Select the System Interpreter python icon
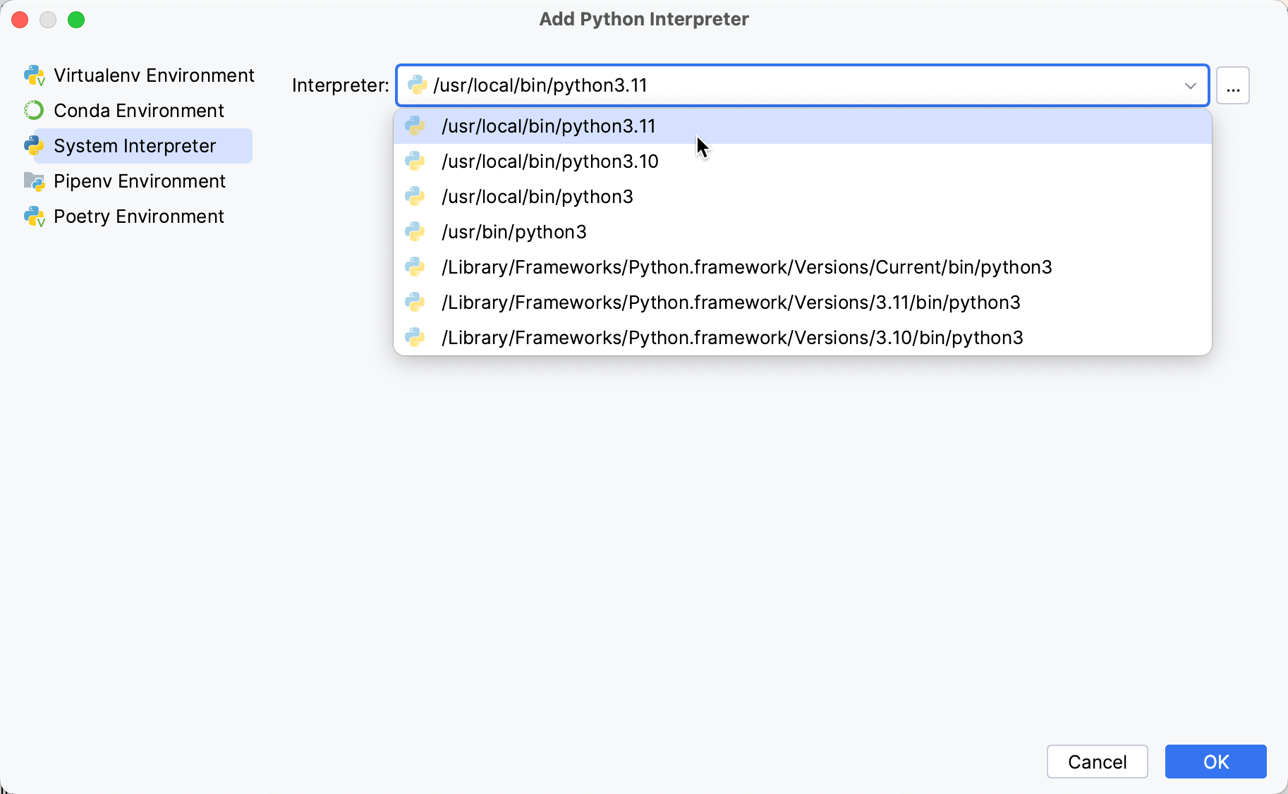 pyautogui.click(x=35, y=145)
